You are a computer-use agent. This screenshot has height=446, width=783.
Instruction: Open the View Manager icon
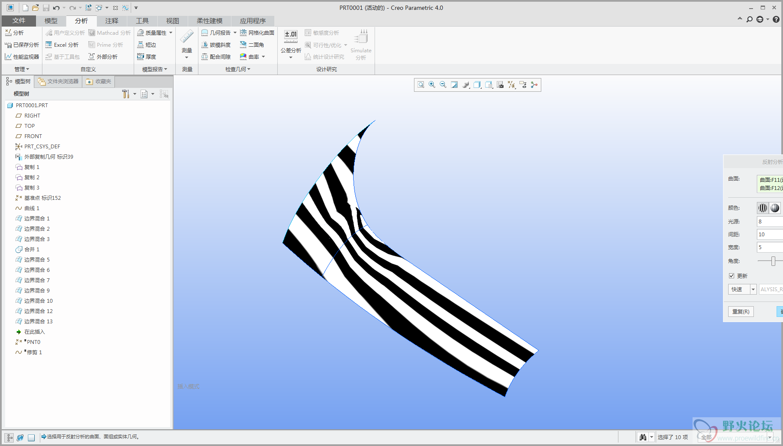point(489,85)
